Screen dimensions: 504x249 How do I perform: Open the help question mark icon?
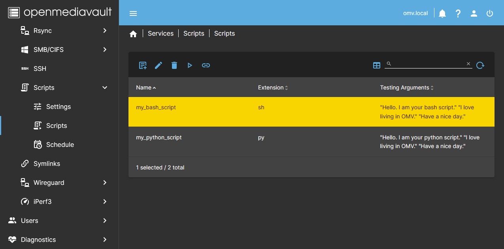pyautogui.click(x=458, y=13)
